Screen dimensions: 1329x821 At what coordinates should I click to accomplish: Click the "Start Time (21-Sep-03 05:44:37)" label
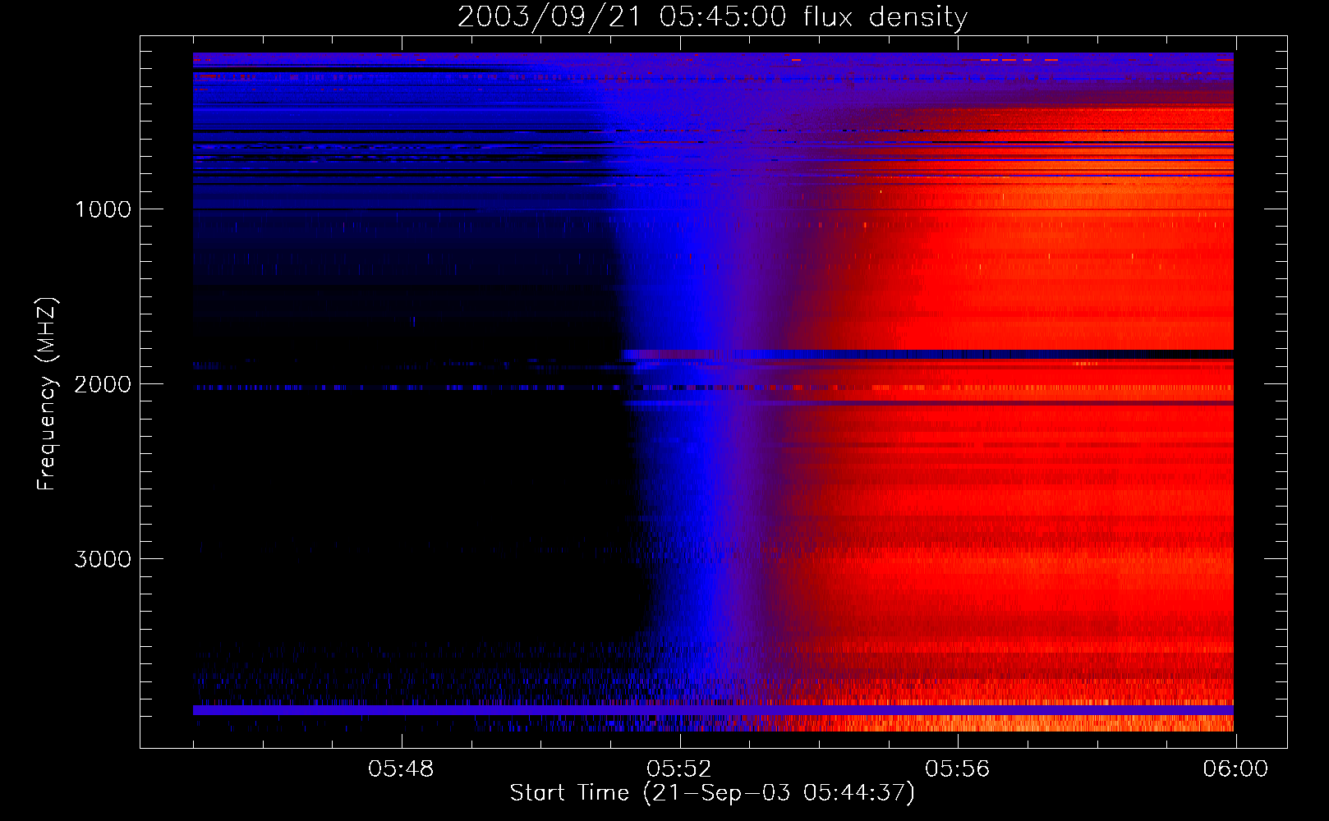712,793
